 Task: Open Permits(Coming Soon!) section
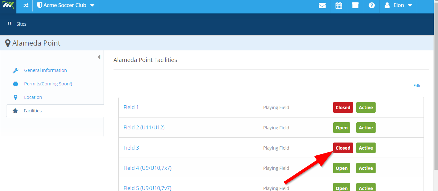coord(48,84)
